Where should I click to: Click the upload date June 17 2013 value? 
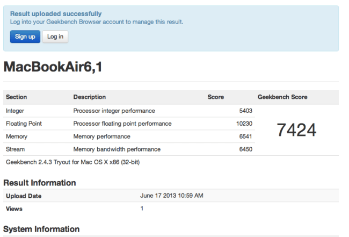click(171, 196)
